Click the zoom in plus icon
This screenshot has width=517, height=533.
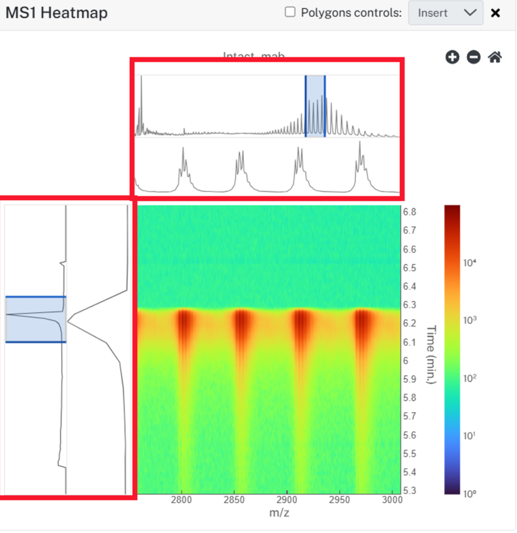[452, 57]
